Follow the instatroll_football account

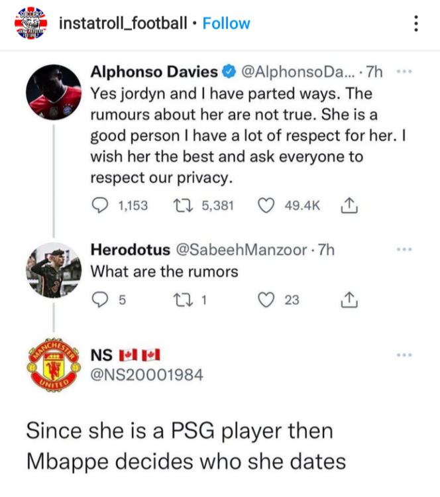click(x=226, y=24)
